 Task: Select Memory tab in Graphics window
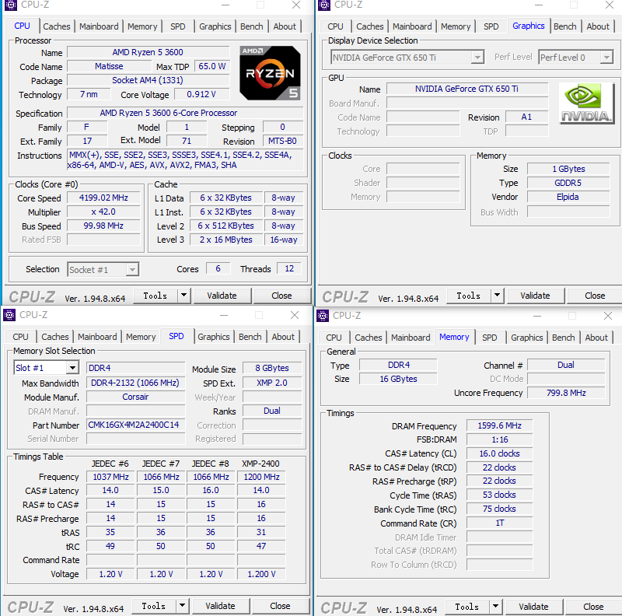click(x=456, y=26)
